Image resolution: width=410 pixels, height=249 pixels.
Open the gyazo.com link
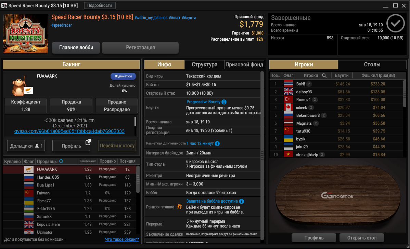tap(69, 131)
